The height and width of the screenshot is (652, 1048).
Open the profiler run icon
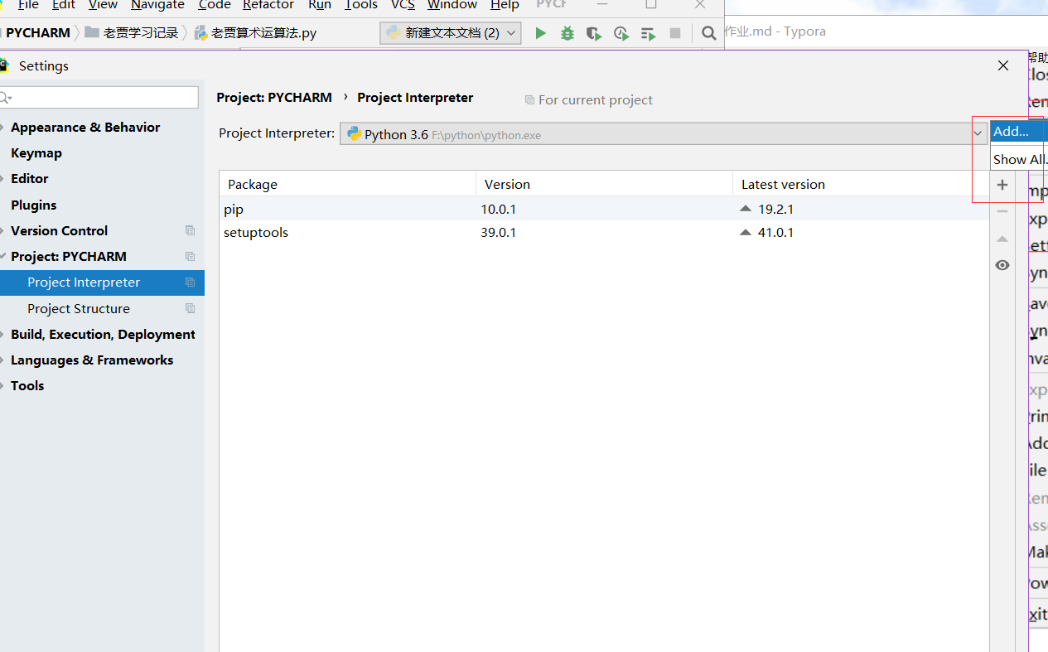point(621,33)
